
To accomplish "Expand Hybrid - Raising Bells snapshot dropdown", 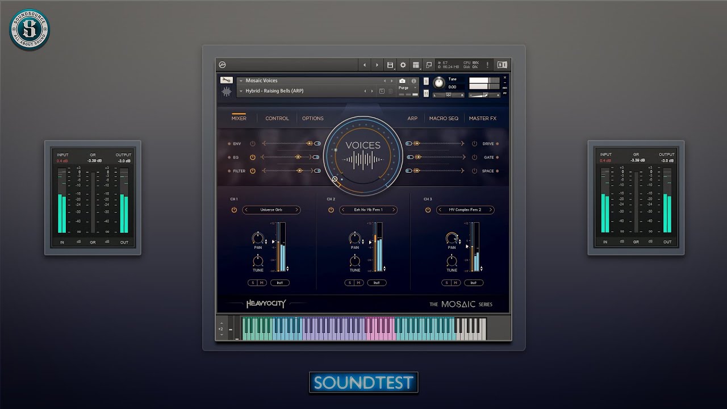I will point(241,91).
